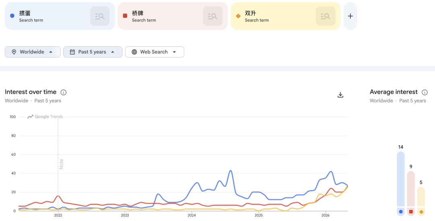The width and height of the screenshot is (435, 221).
Task: Click the yellow 双升 average interest bar
Action: click(x=421, y=201)
